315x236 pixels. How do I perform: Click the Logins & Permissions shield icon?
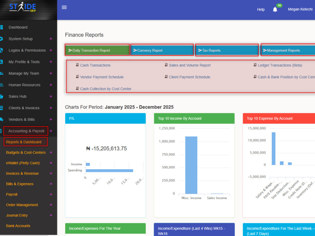pos(1,50)
